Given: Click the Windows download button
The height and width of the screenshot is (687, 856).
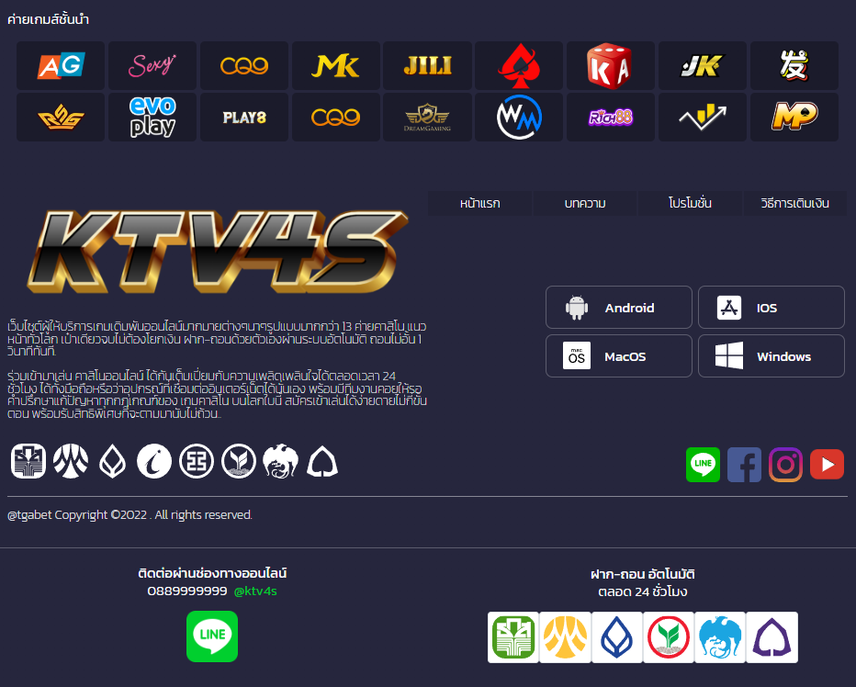Looking at the screenshot, I should click(772, 356).
